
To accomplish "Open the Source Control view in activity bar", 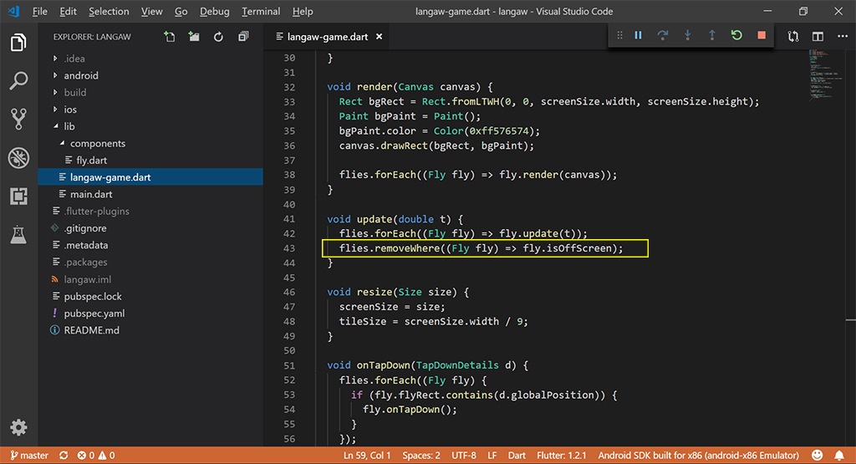I will (18, 118).
